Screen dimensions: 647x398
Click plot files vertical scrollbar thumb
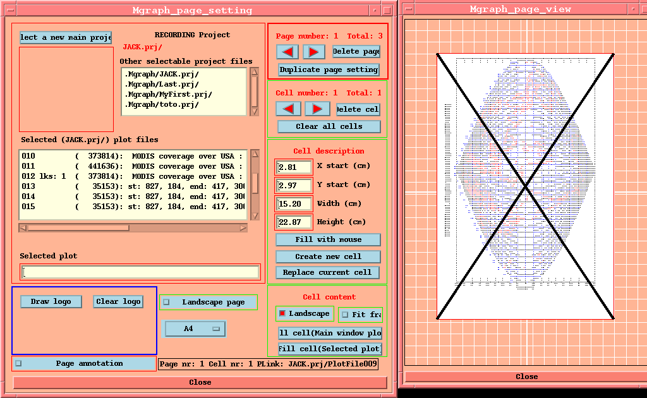coord(255,183)
